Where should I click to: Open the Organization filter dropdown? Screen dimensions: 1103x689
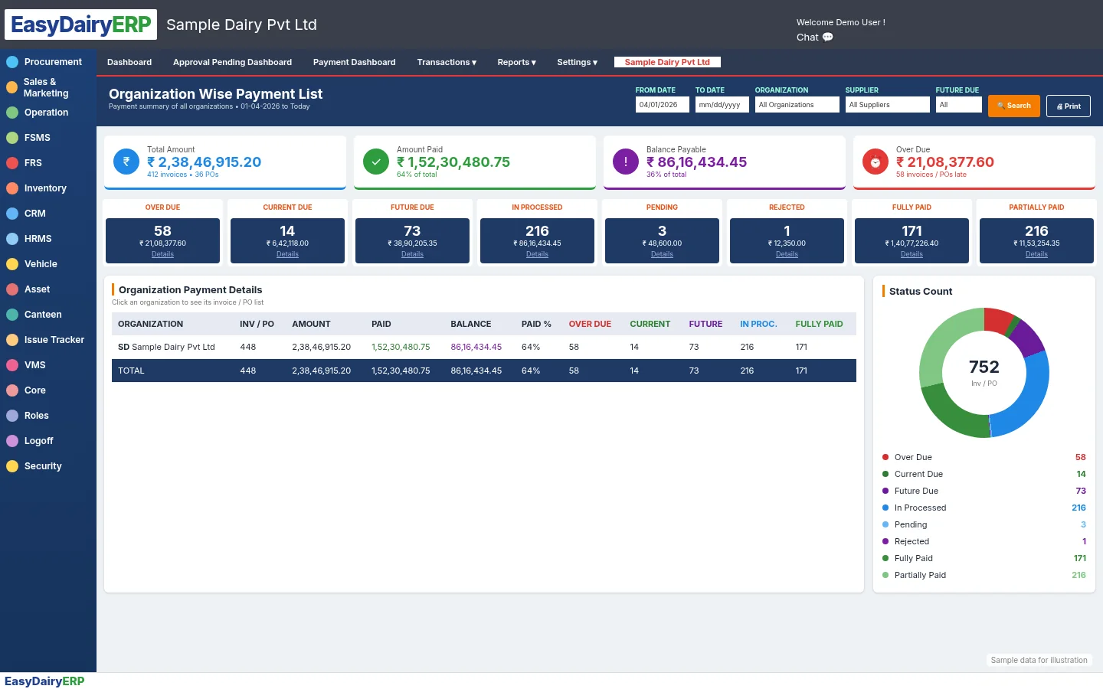[x=797, y=105]
